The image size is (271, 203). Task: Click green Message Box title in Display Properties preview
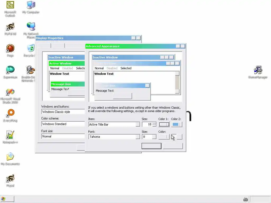point(61,84)
